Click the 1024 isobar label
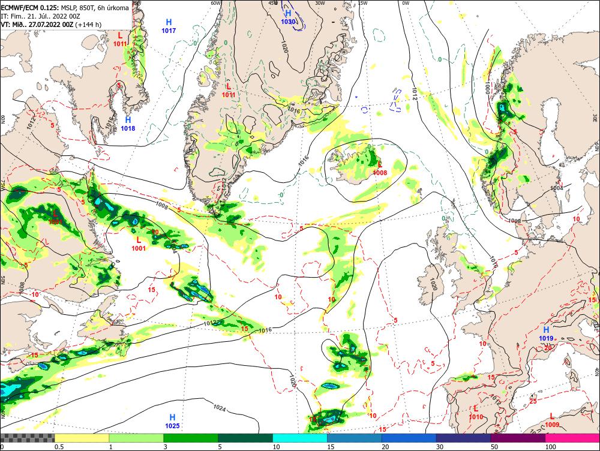 click(219, 408)
